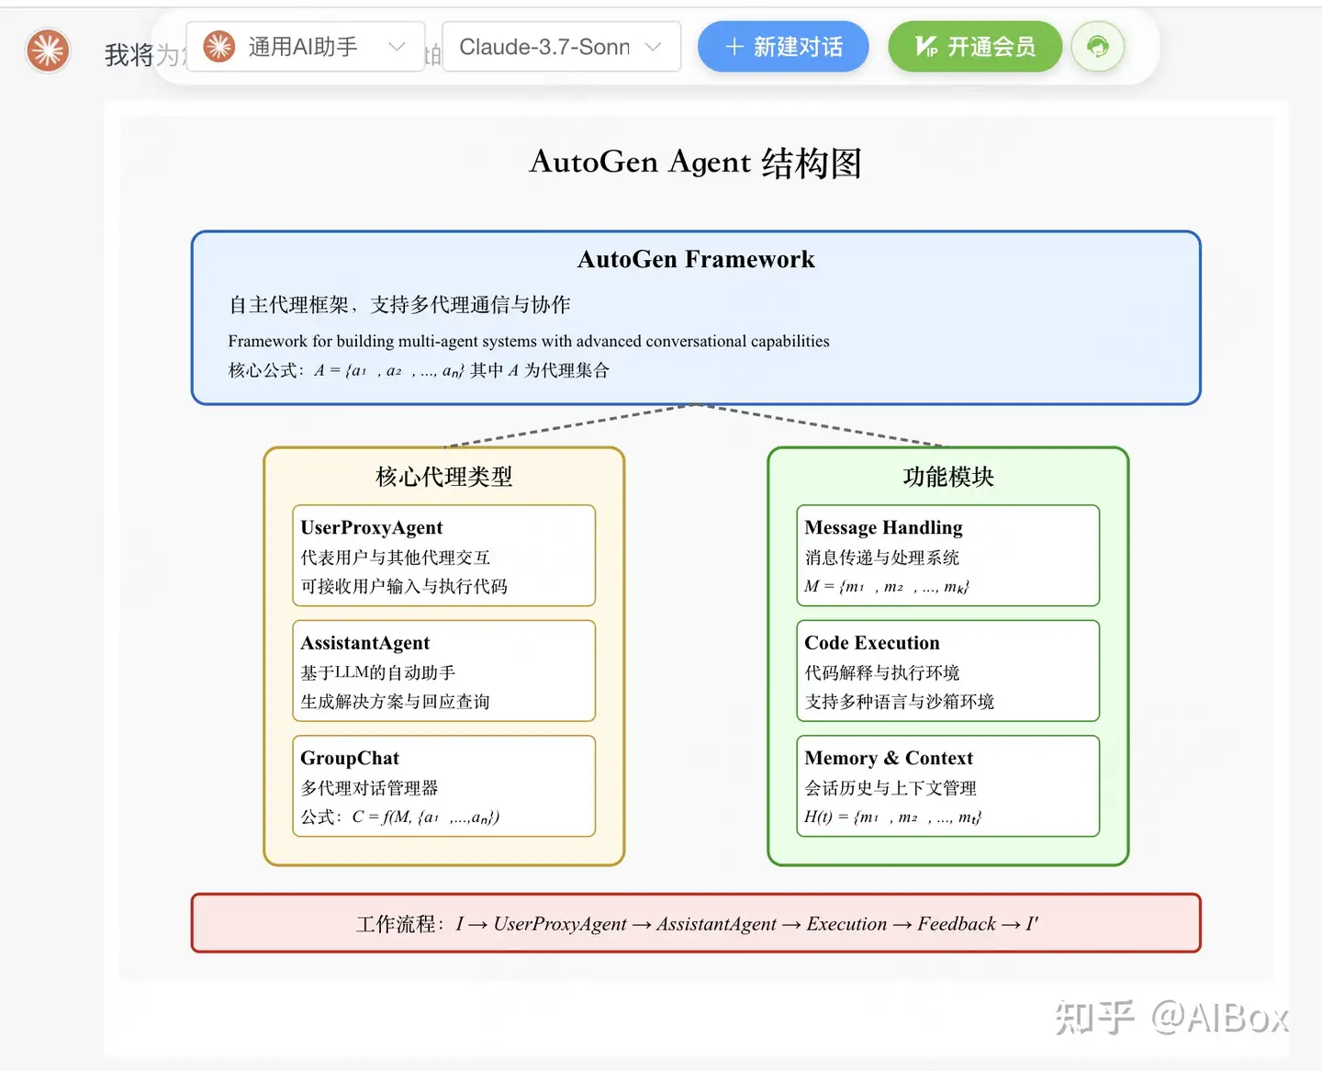
Task: Click the GroupChat formula C = f(M, ...)
Action: 400,817
